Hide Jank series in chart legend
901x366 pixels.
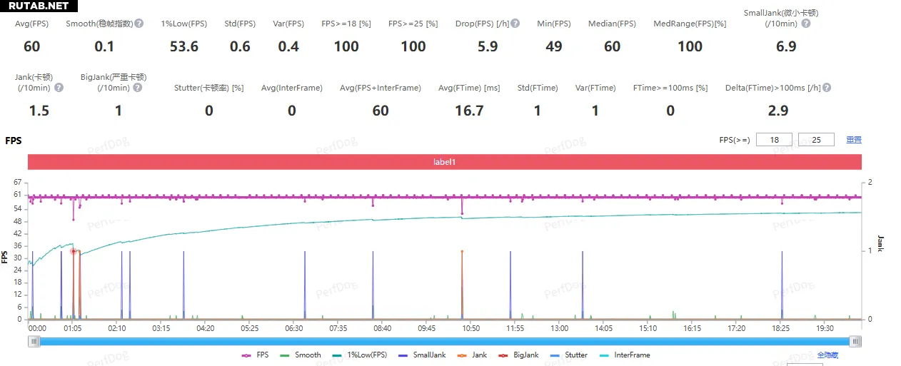tap(473, 355)
